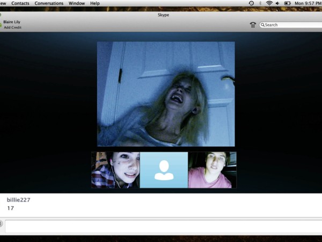Open the Help menu

pos(95,3)
